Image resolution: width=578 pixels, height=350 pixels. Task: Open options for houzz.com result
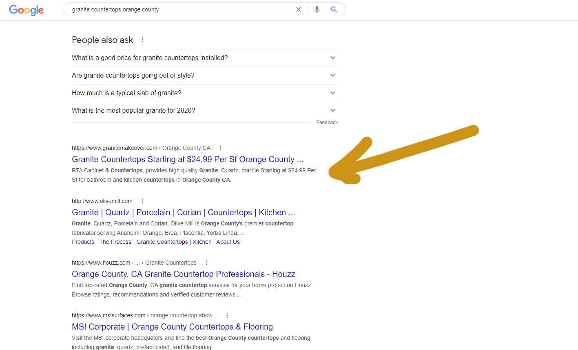pyautogui.click(x=207, y=263)
